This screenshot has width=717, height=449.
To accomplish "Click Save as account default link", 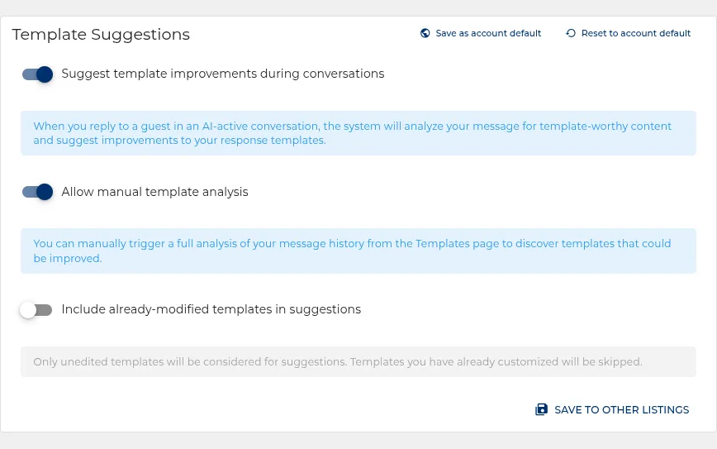I will pyautogui.click(x=488, y=33).
